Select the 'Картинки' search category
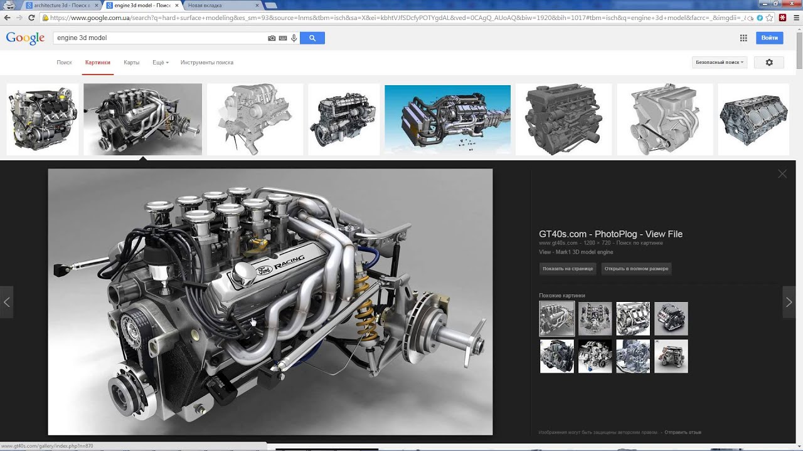 point(98,63)
